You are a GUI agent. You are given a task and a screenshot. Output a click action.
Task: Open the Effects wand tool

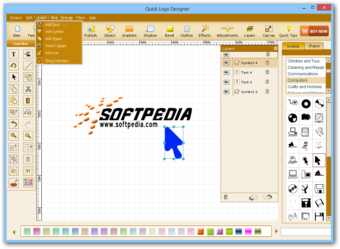point(205,32)
